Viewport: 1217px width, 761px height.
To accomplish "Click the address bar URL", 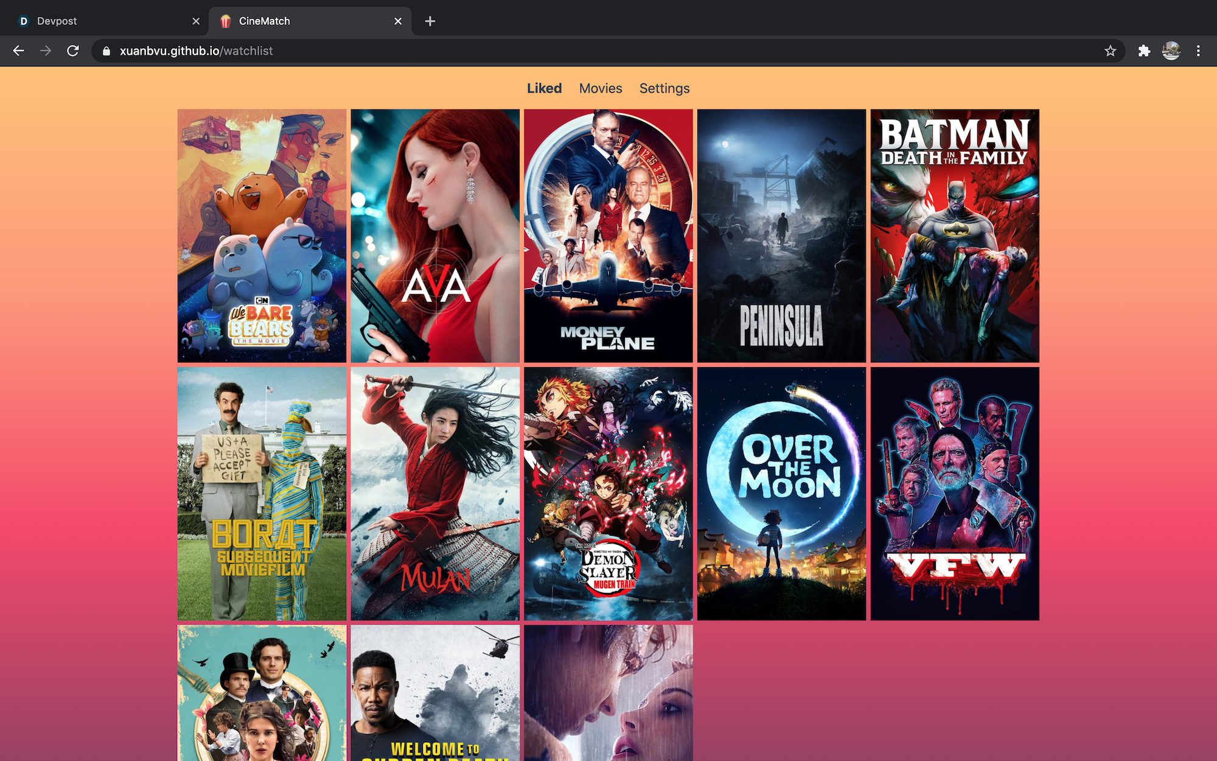I will click(x=196, y=51).
